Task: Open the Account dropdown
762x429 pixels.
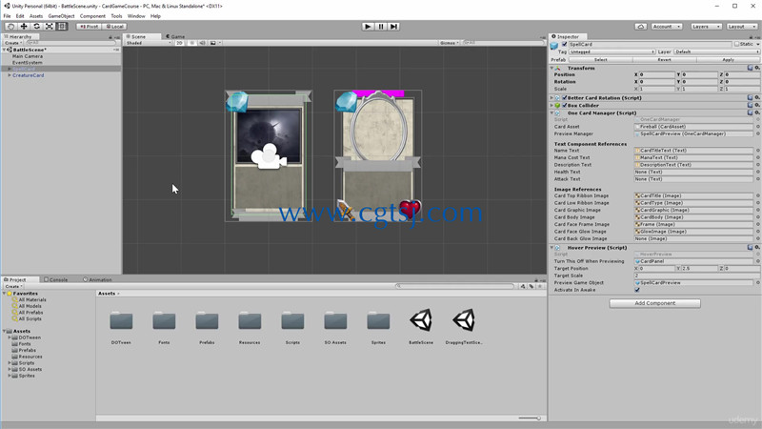Action: point(666,27)
